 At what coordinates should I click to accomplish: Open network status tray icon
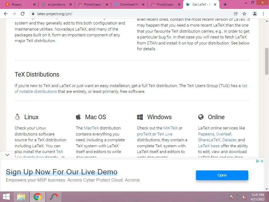coord(238,197)
